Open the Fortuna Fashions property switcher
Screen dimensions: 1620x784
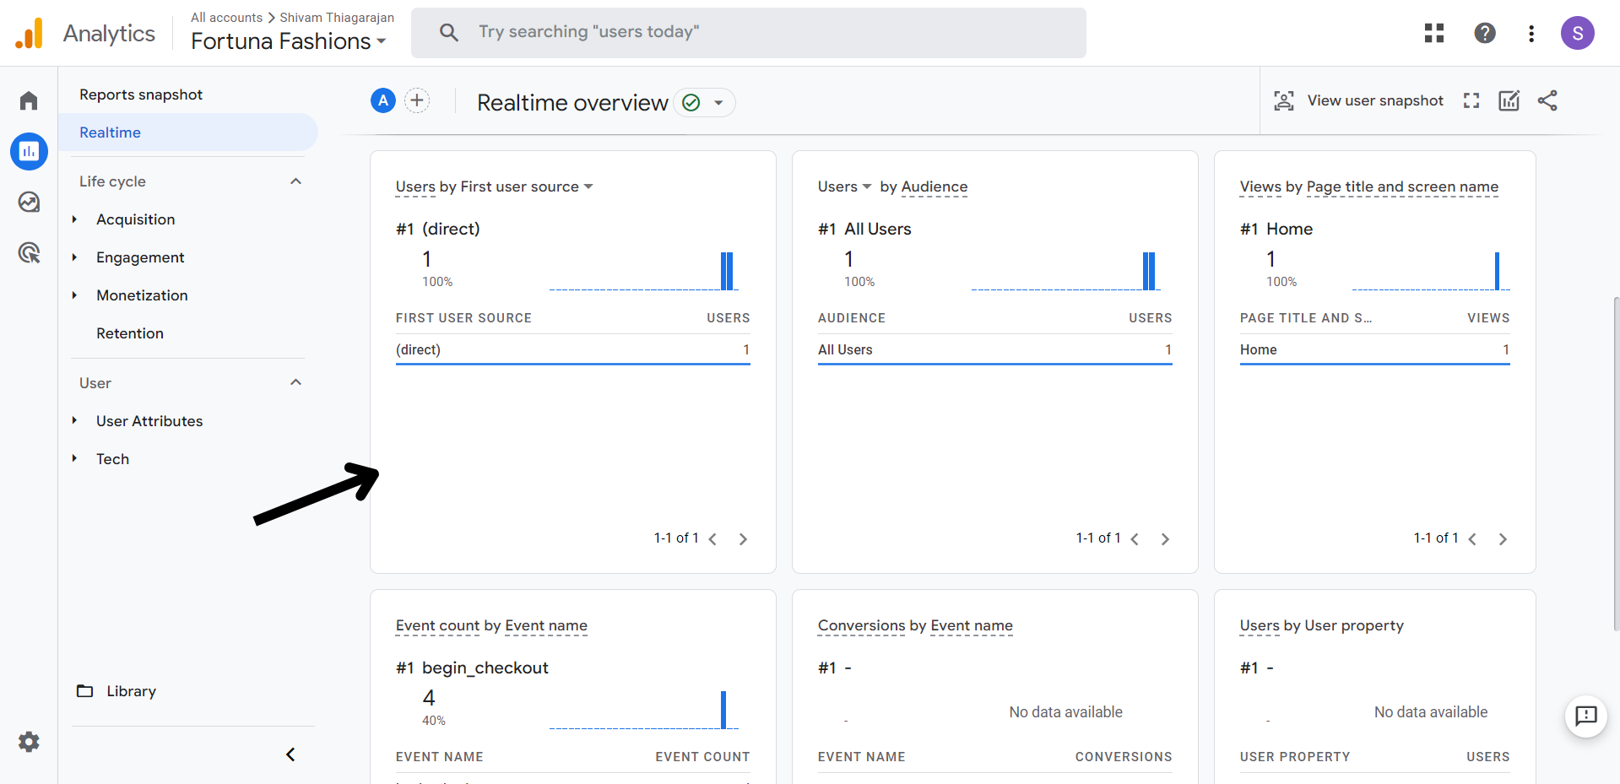click(288, 41)
